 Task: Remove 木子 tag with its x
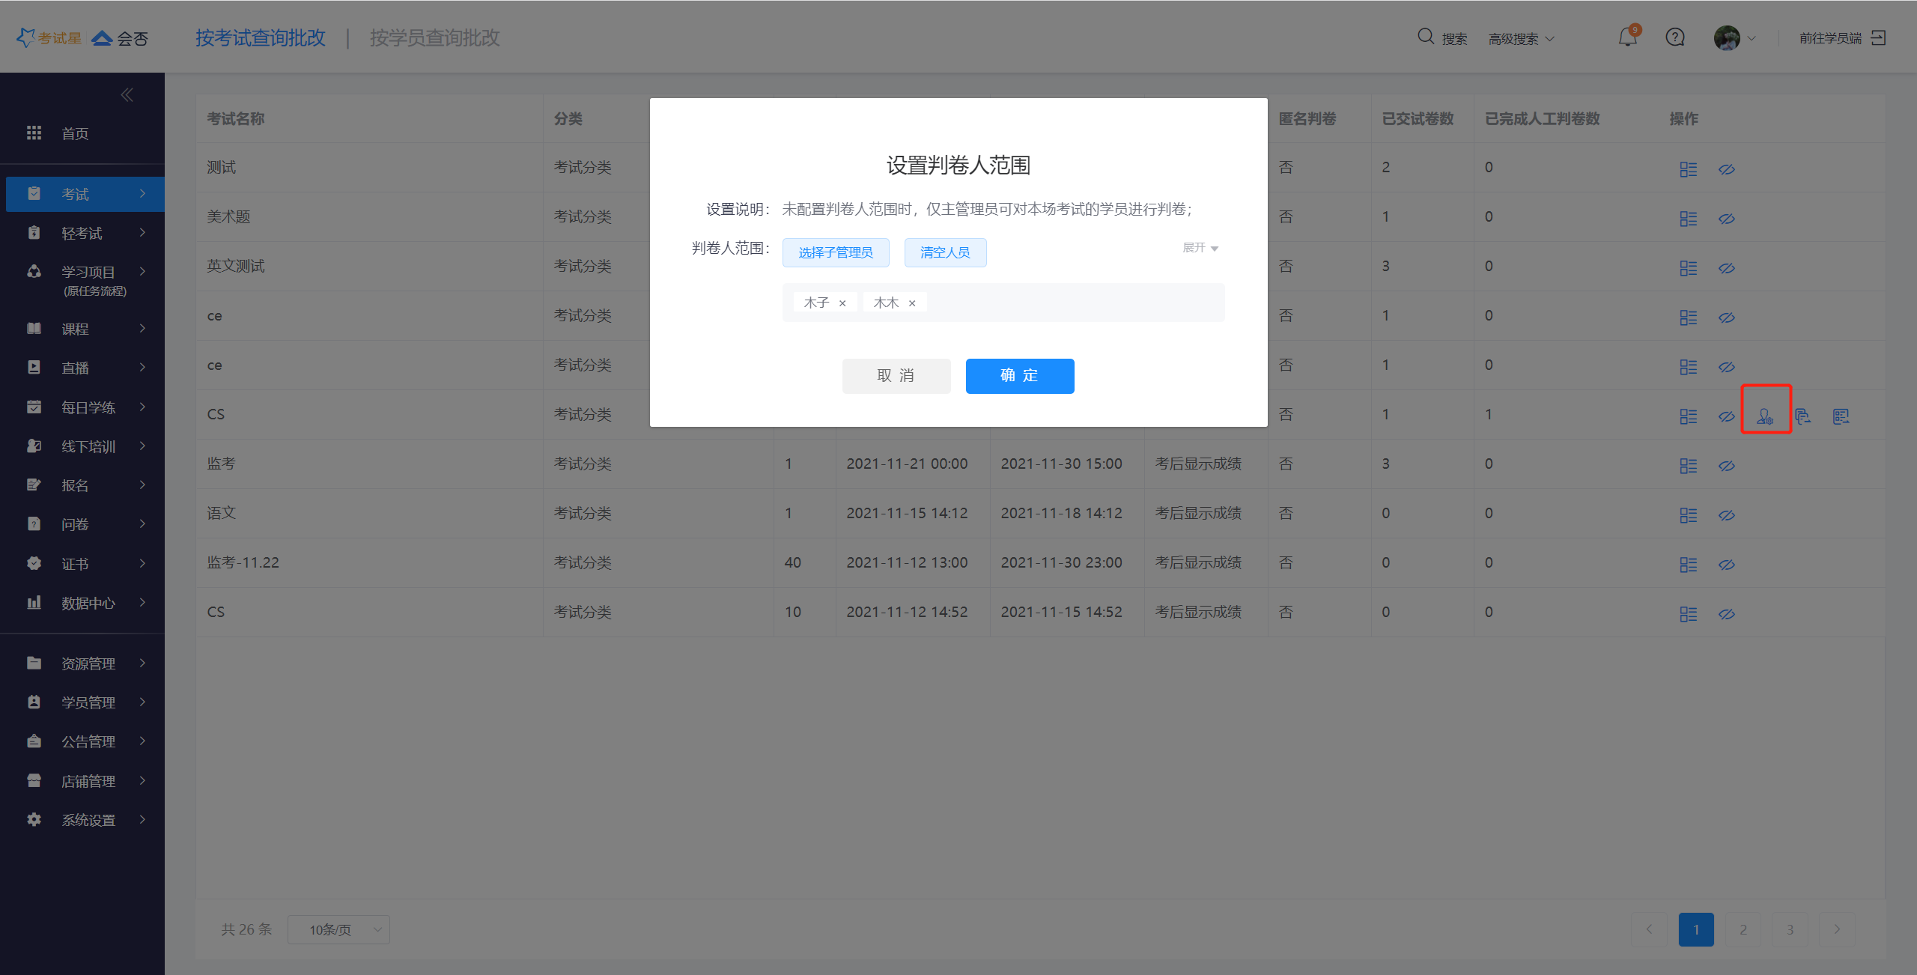(x=842, y=303)
